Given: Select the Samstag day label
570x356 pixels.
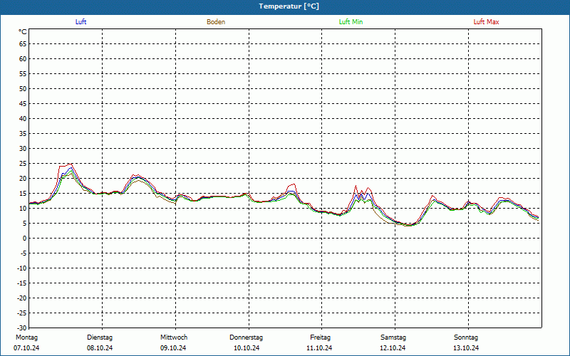Looking at the screenshot, I should click(x=393, y=337).
